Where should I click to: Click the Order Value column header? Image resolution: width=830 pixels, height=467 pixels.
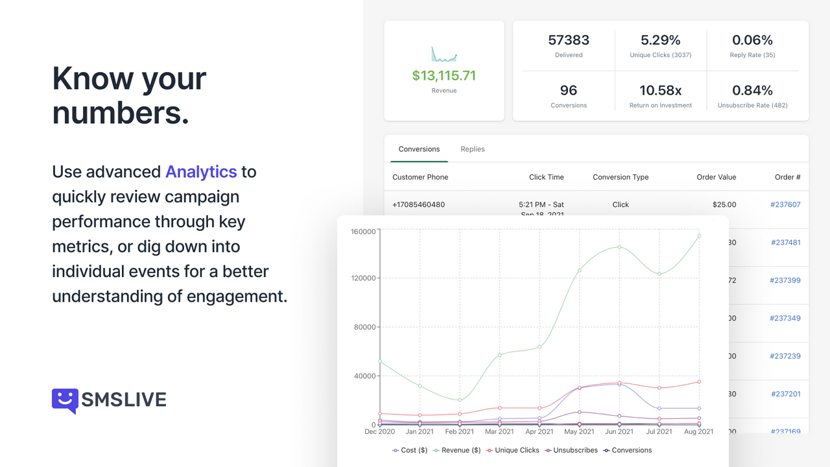tap(716, 177)
